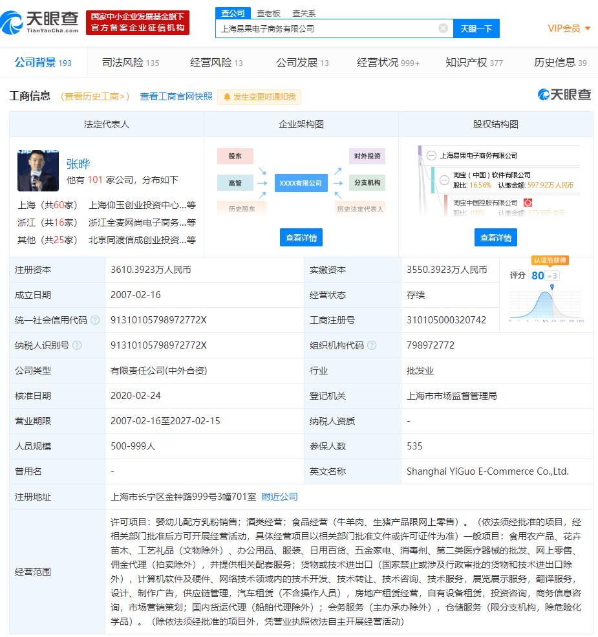Click the bell change-notification icon
This screenshot has width=598, height=637.
coord(227,97)
